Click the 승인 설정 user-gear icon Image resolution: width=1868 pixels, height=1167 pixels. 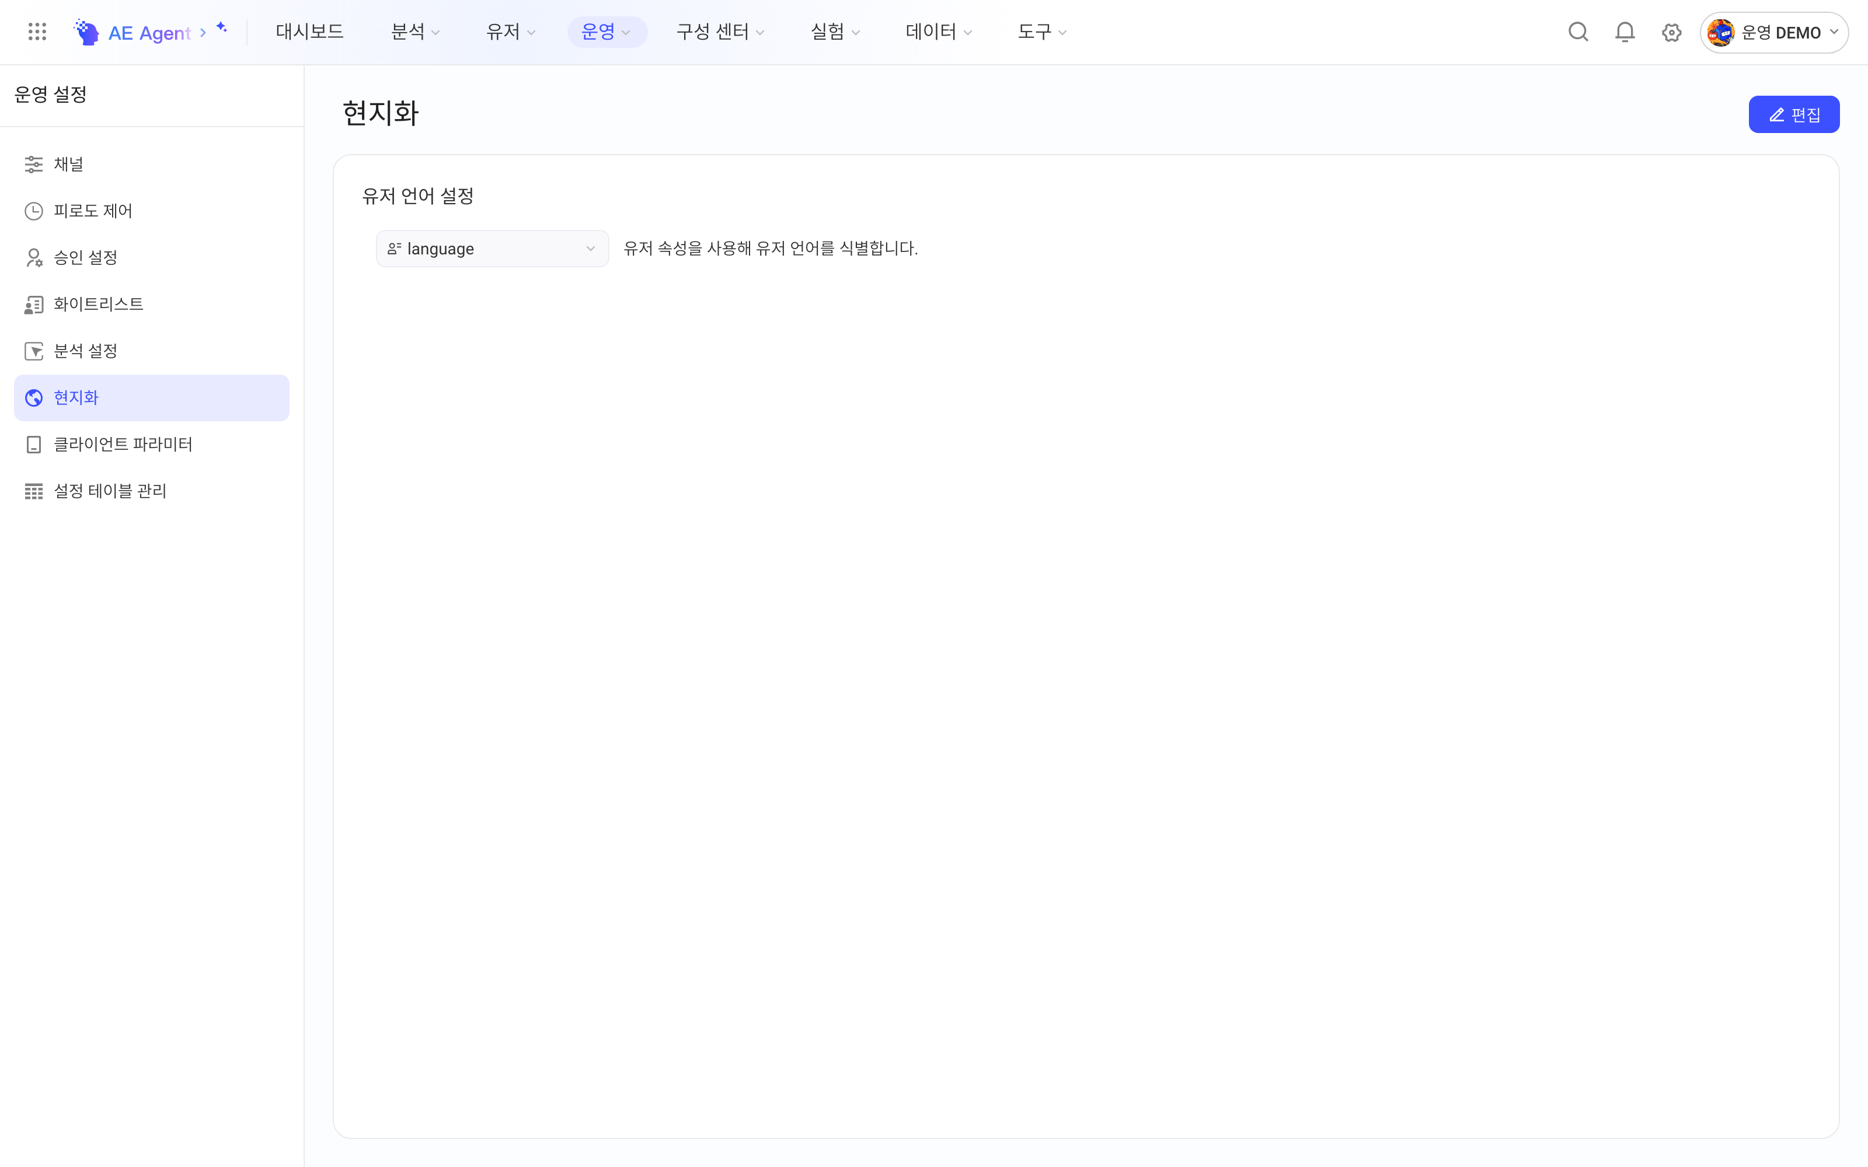click(x=34, y=258)
